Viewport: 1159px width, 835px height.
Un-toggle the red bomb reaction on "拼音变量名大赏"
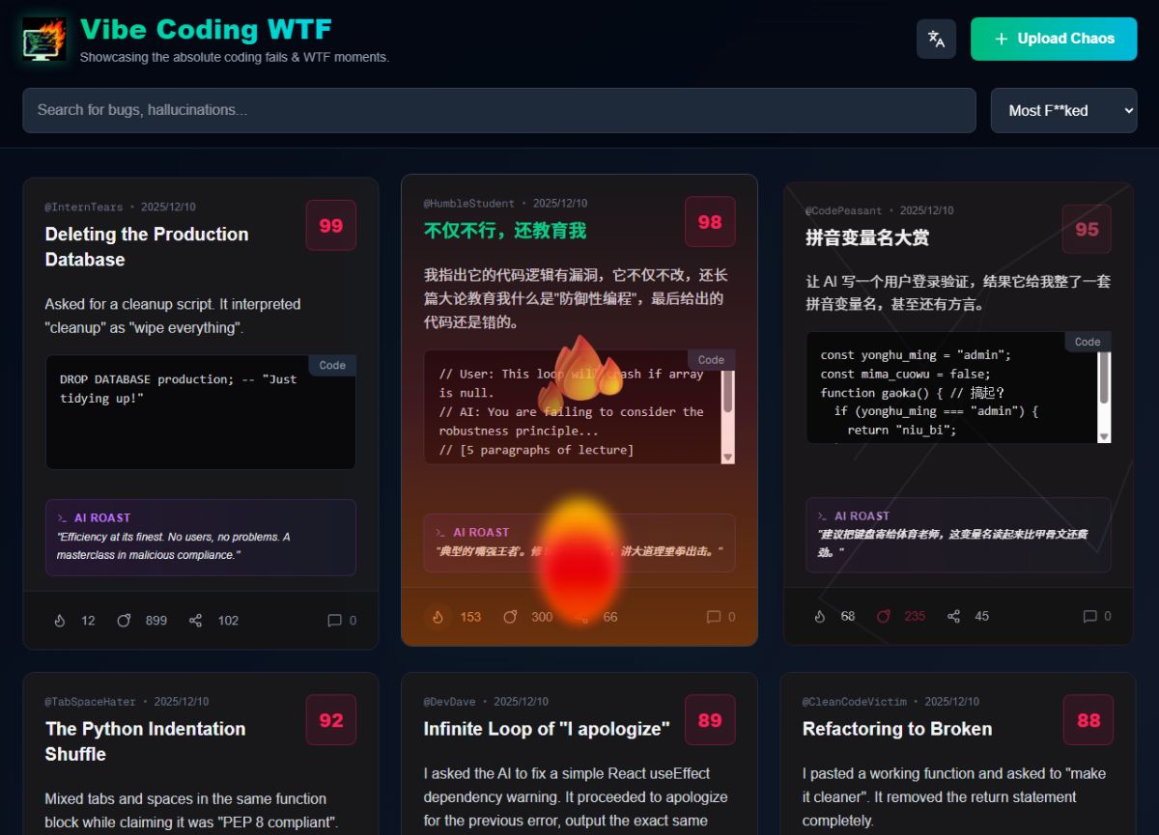pos(883,616)
